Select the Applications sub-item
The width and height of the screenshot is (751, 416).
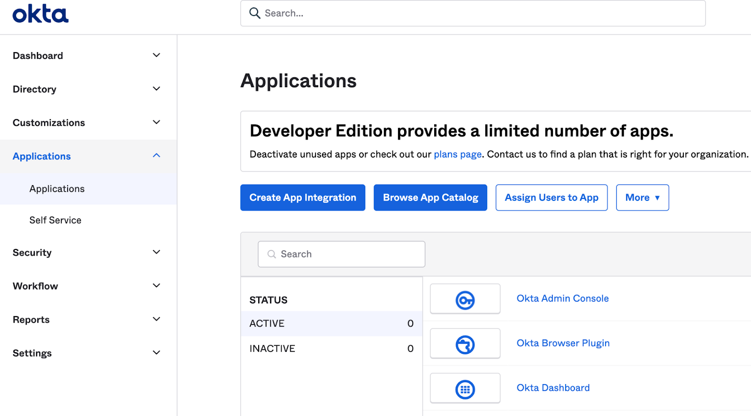click(88, 189)
